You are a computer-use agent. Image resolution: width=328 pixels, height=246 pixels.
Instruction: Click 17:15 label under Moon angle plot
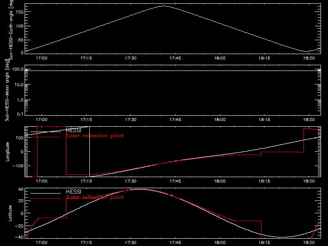86,120
